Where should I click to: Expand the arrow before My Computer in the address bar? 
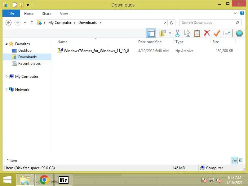click(45, 23)
